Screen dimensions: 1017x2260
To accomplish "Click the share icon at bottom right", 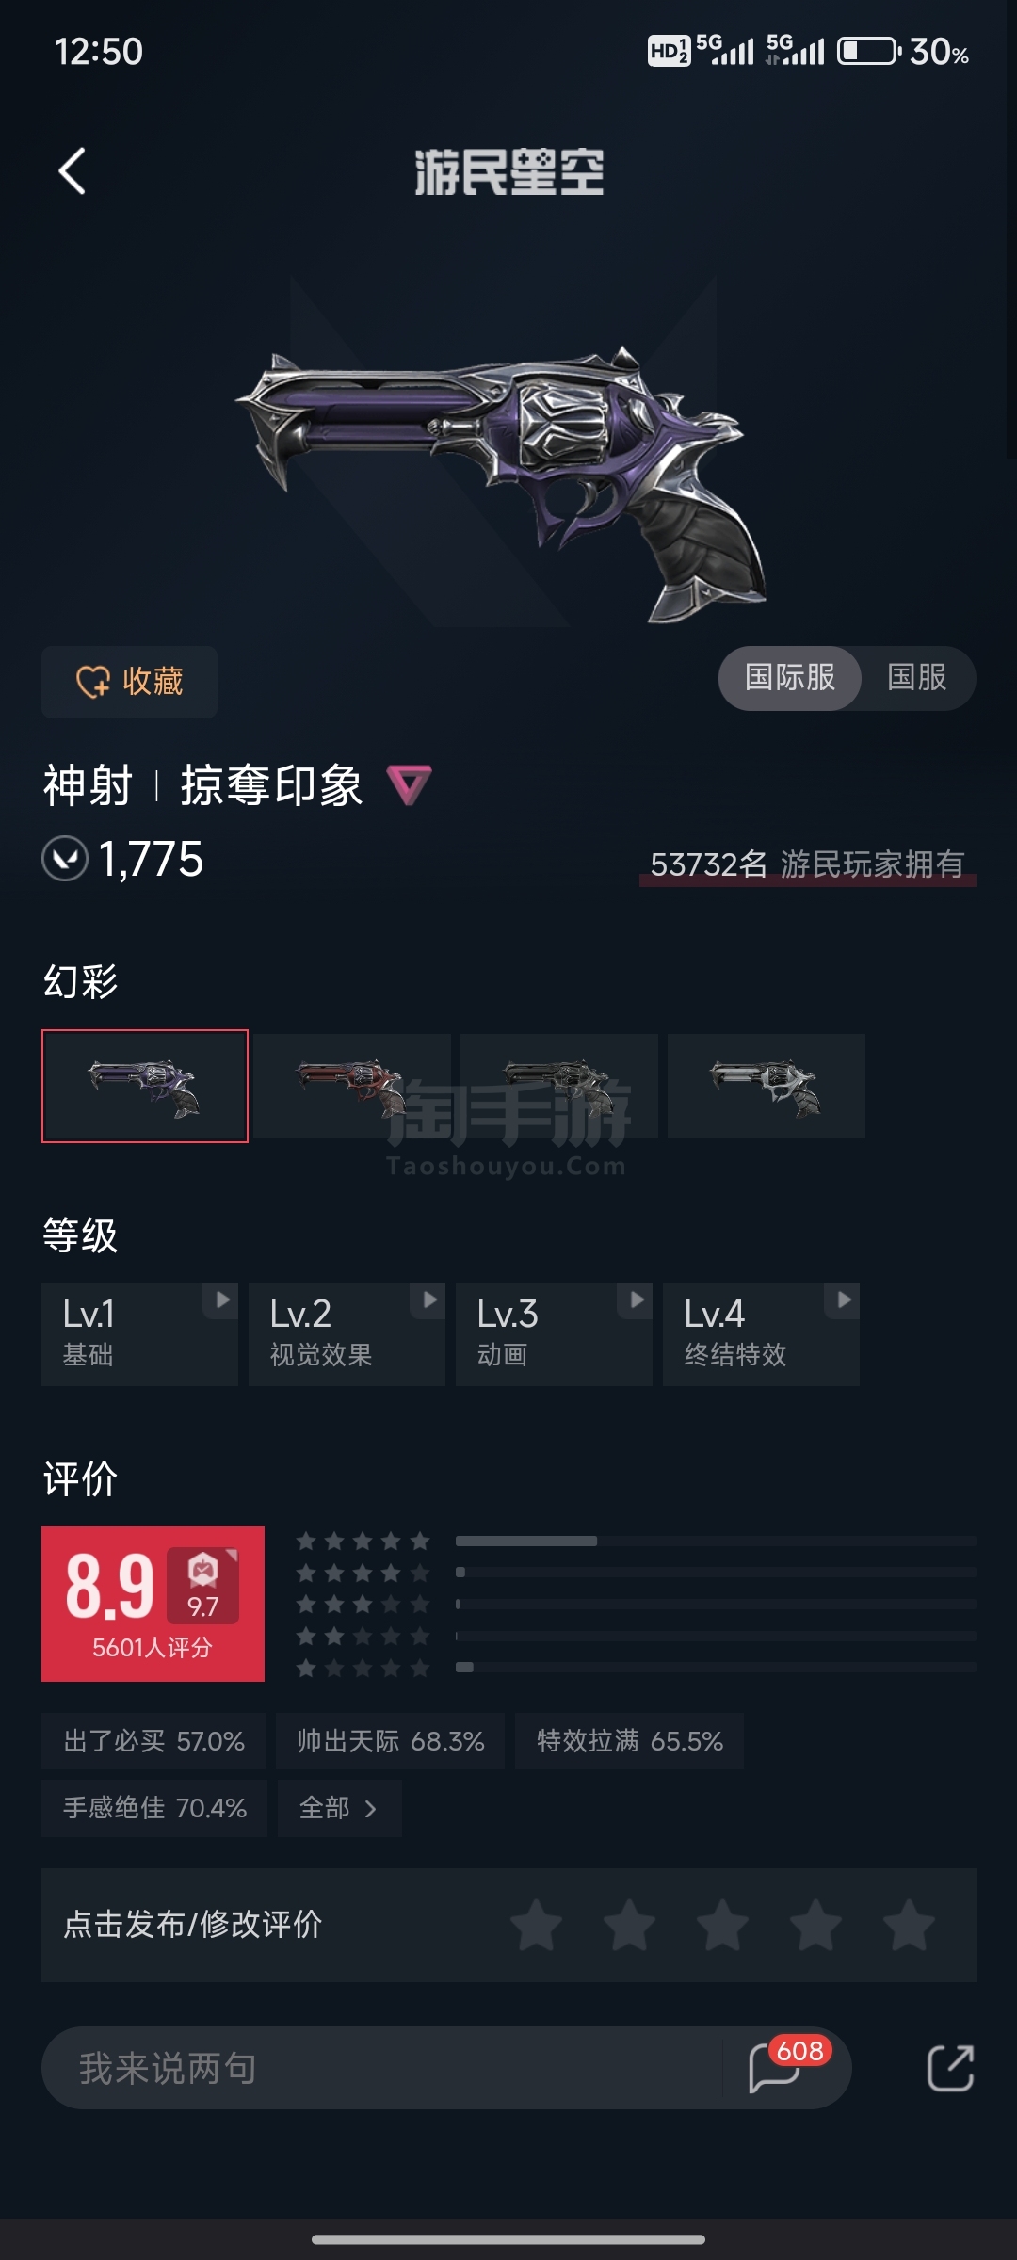I will [950, 2068].
